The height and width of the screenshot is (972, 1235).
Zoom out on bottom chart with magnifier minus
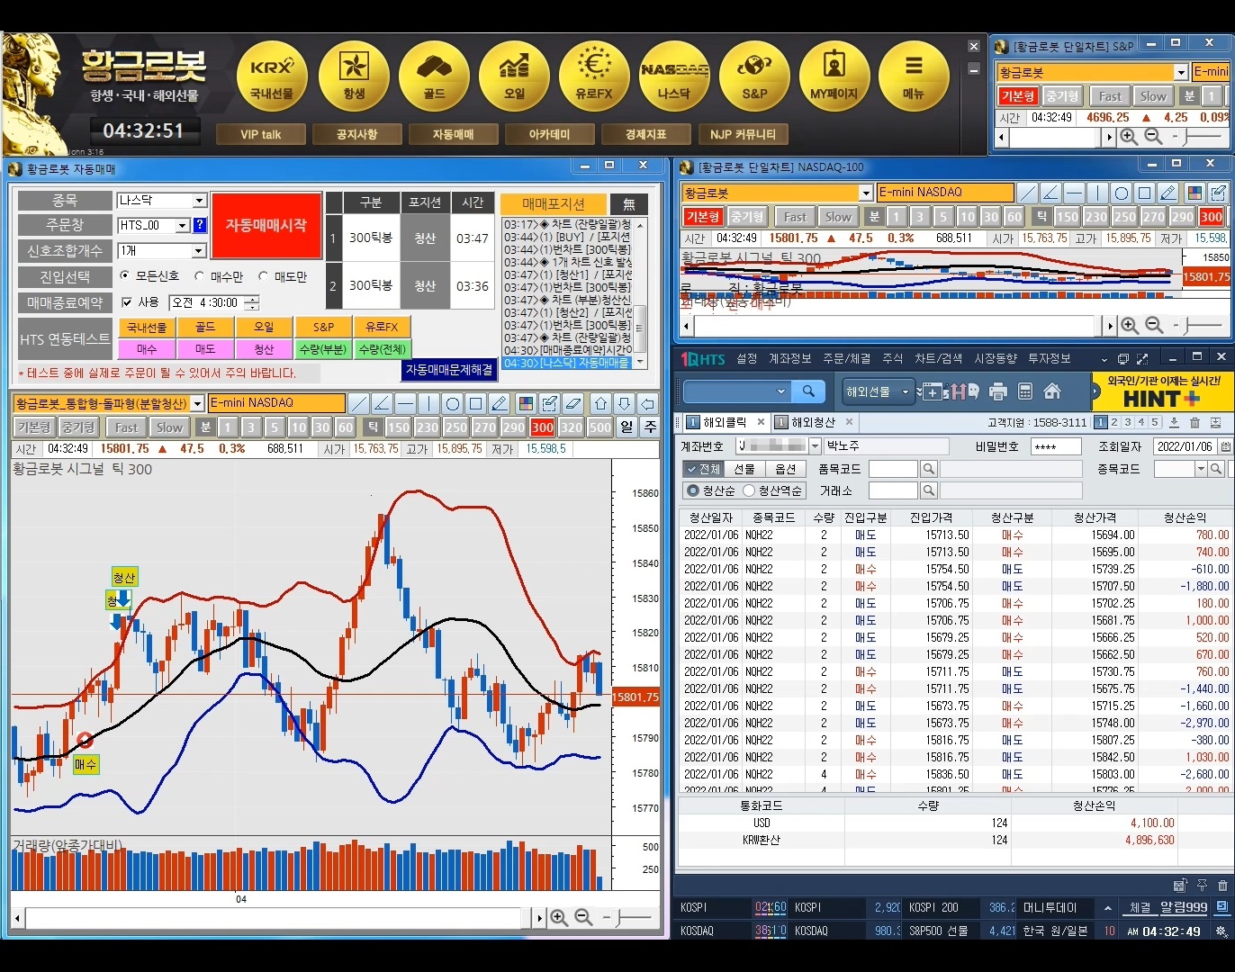[583, 917]
